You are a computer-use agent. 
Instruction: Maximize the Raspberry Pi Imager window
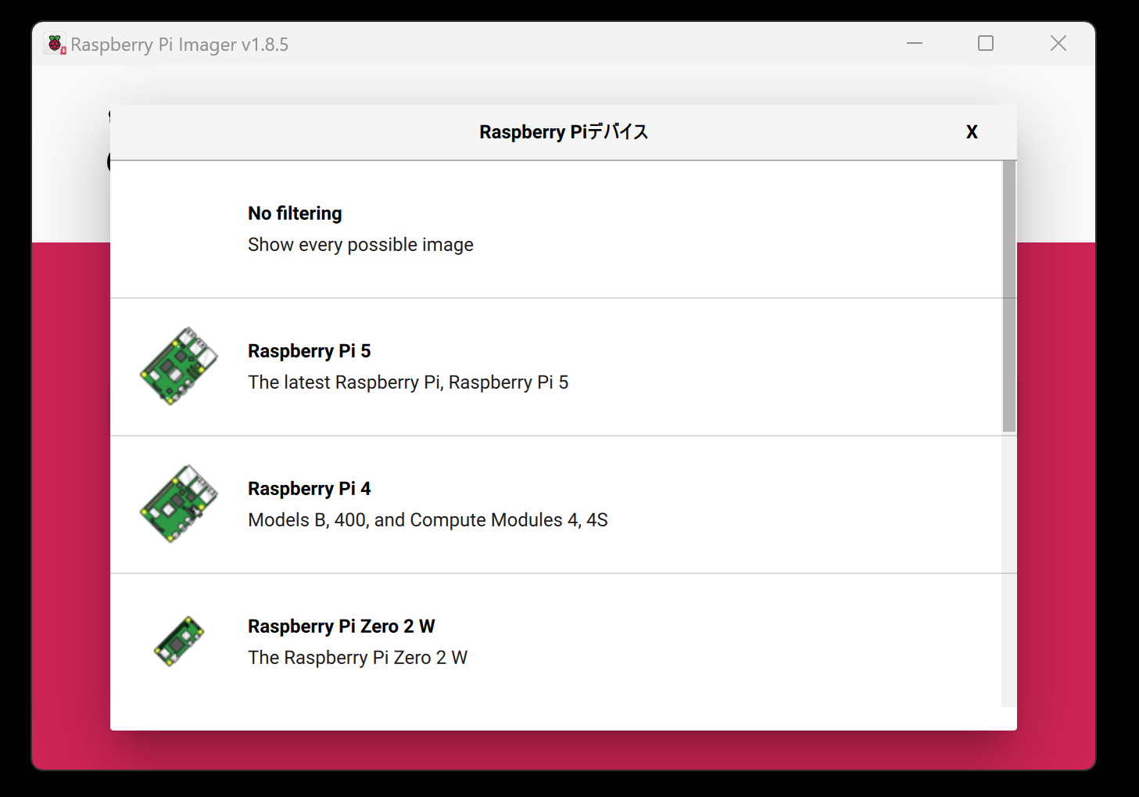coord(986,44)
